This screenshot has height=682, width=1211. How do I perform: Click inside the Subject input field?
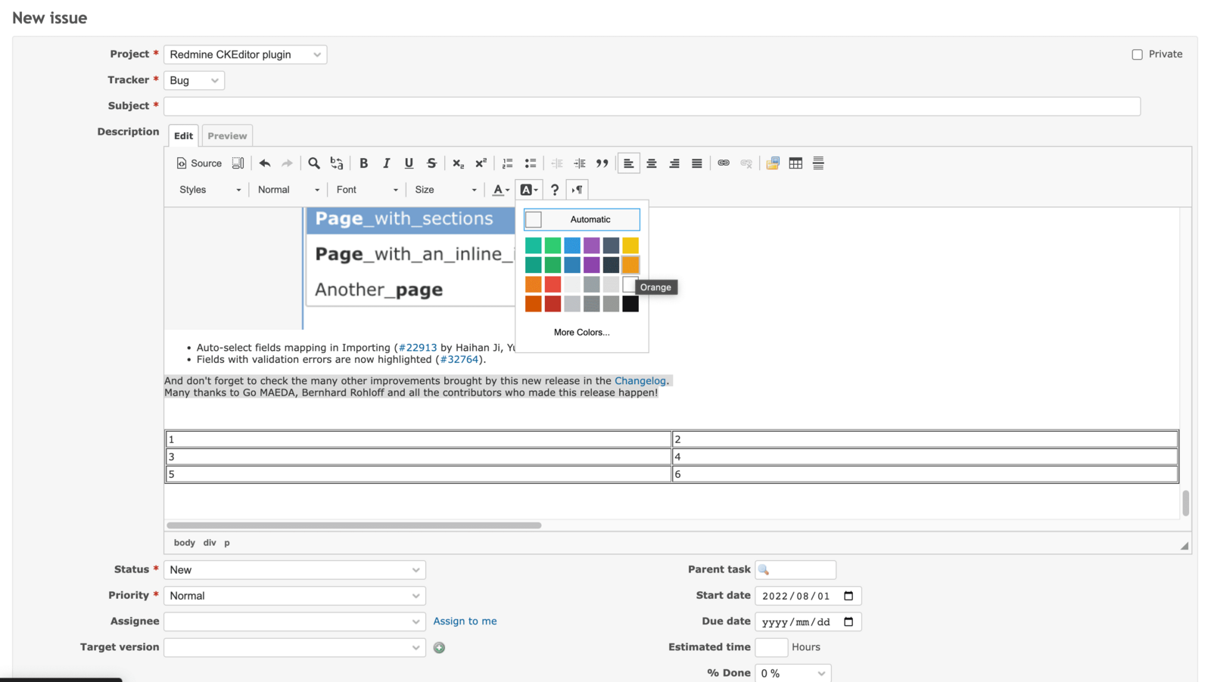pos(651,106)
